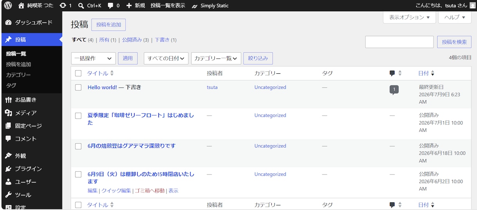
Task: Open 投稿を追加 in the sidebar submenu
Action: [18, 64]
